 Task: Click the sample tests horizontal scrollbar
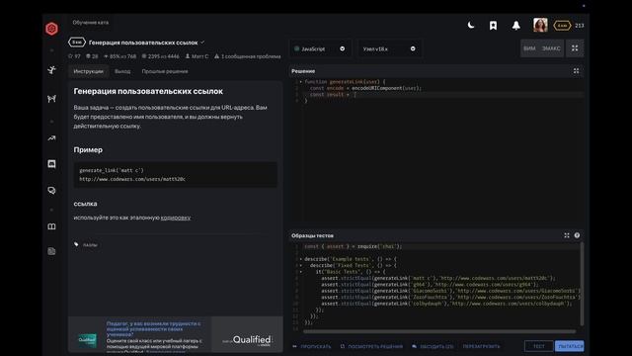(439, 331)
